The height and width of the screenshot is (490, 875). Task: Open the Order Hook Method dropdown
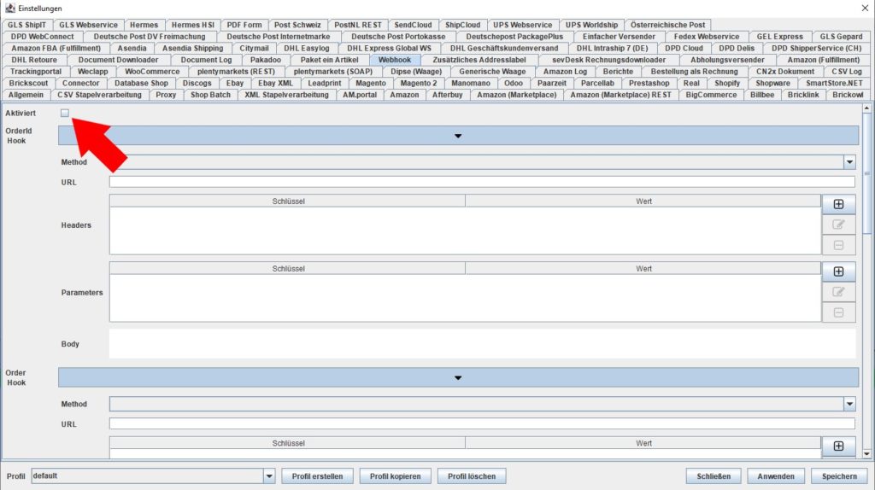point(849,404)
